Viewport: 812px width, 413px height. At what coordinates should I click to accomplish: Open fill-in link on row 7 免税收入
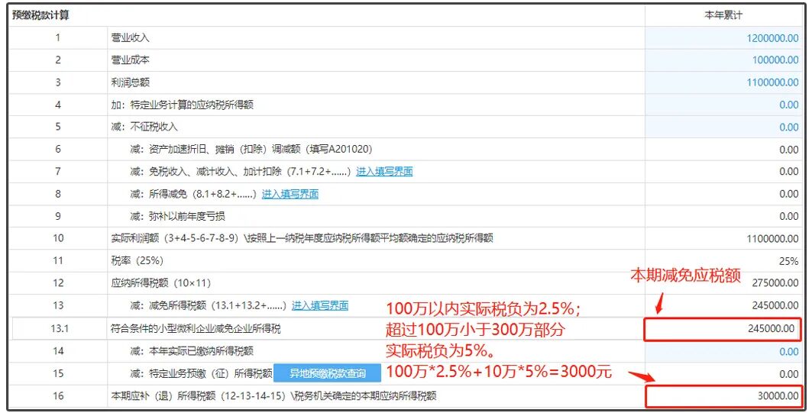click(384, 171)
